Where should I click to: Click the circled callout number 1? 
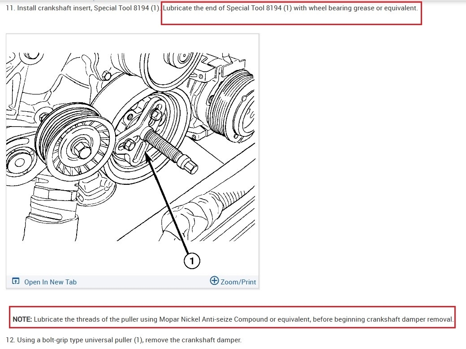192,261
